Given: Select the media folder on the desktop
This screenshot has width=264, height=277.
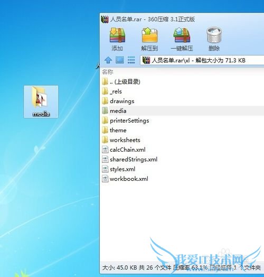Looking at the screenshot, I should click(x=41, y=101).
